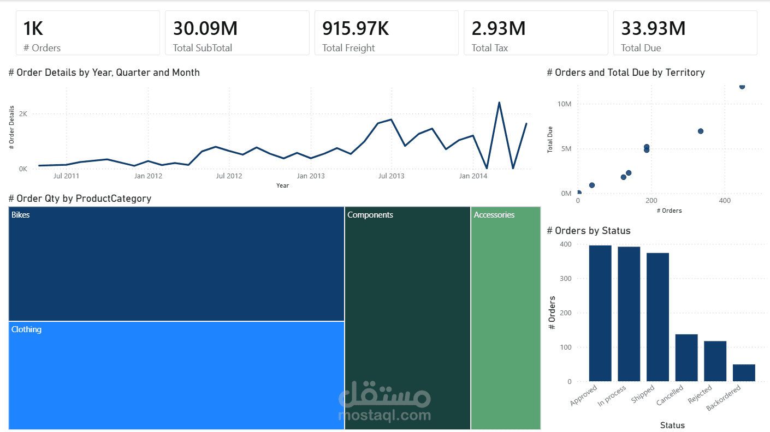Click the Total Freight 915.97K card
770x432 pixels.
tap(386, 33)
